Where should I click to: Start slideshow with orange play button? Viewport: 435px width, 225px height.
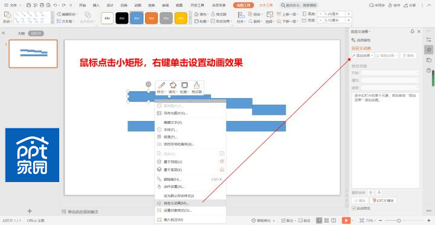click(346, 220)
